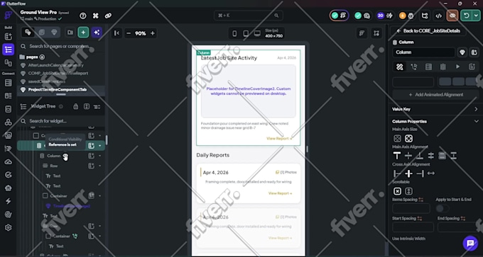This screenshot has height=257, width=483.
Task: Open the Backend Query tab
Action: pos(428,67)
